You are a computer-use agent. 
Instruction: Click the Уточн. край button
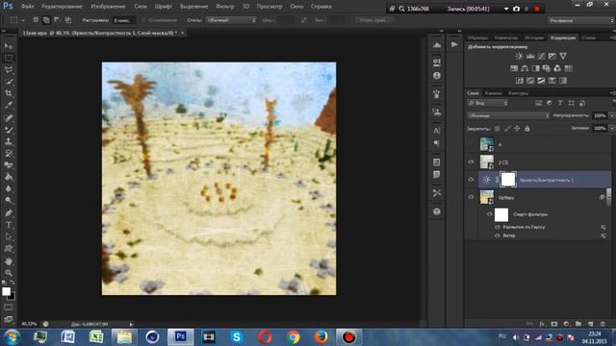[x=374, y=20]
